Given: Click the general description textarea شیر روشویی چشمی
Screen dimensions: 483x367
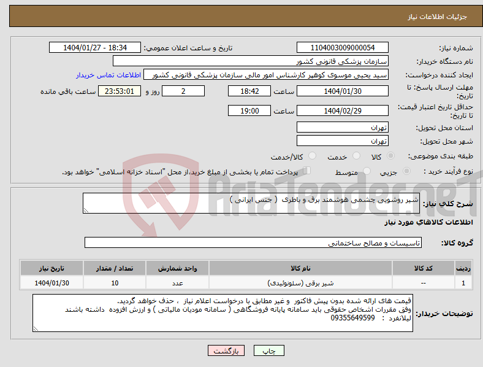Looking at the screenshot, I should pos(251,203).
